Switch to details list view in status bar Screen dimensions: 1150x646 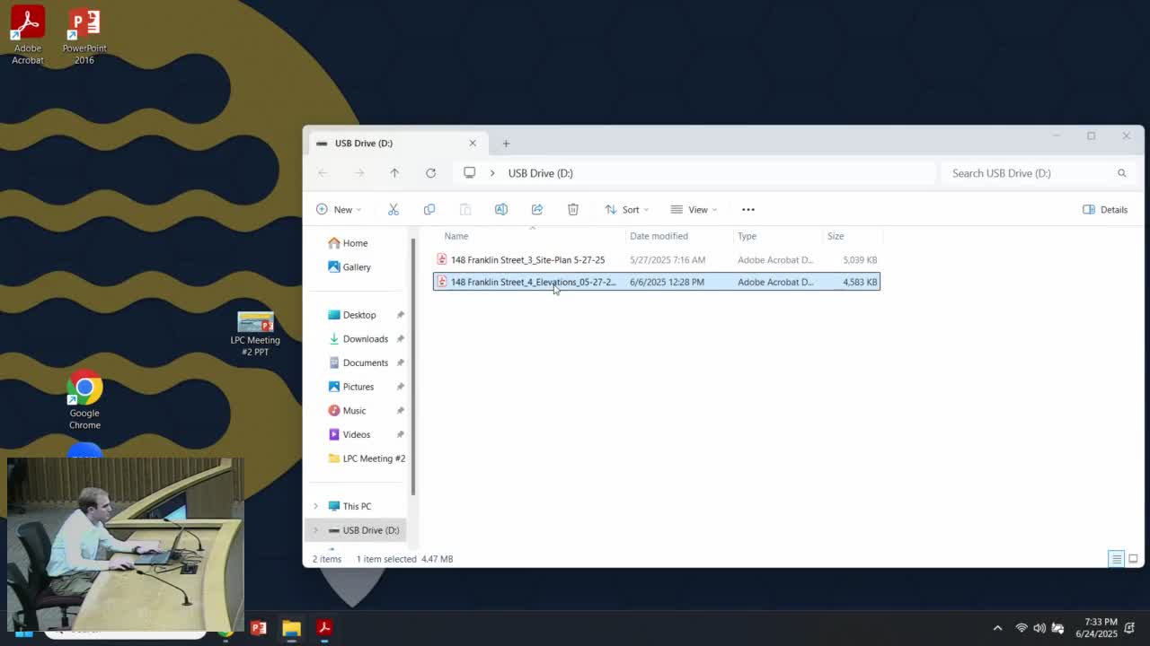tap(1116, 559)
